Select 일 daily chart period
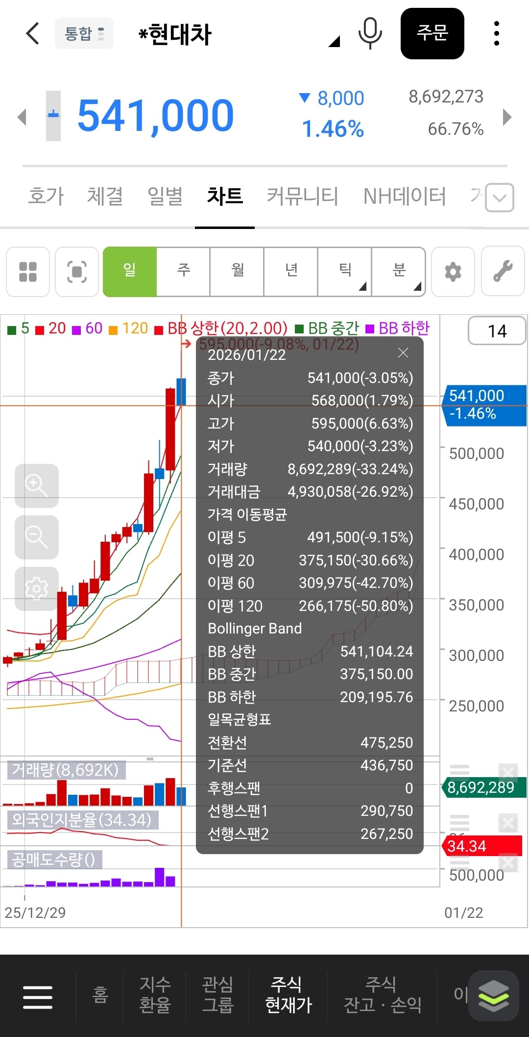Image resolution: width=529 pixels, height=1037 pixels. (130, 272)
